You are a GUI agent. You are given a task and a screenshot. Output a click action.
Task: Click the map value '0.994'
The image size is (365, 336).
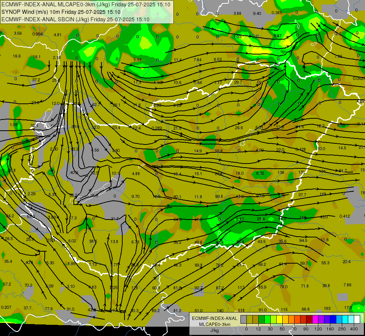pyautogui.click(x=38, y=34)
